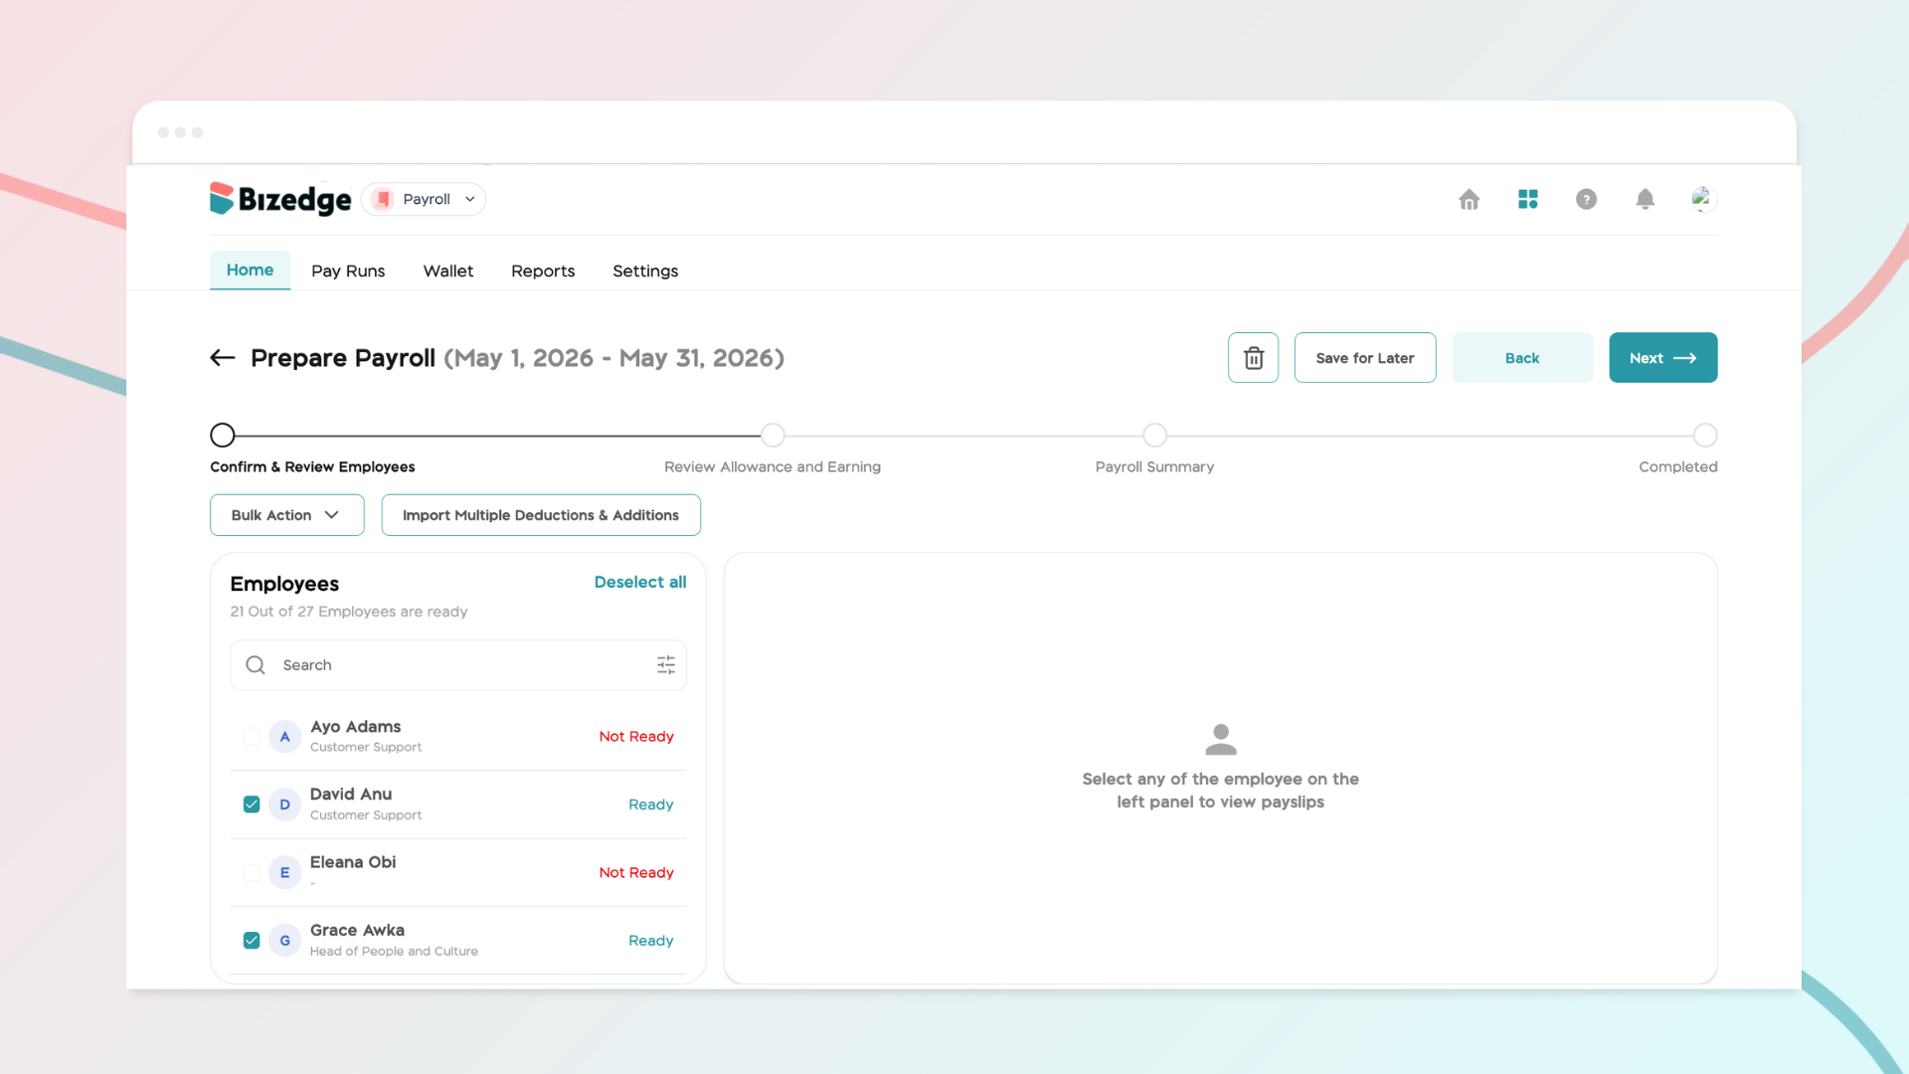
Task: Click Grace Awka avatar letter G
Action: (284, 941)
